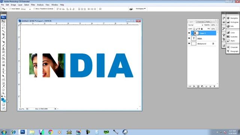Select the Blur tool
Screen dimensions: 240x135
[3, 62]
